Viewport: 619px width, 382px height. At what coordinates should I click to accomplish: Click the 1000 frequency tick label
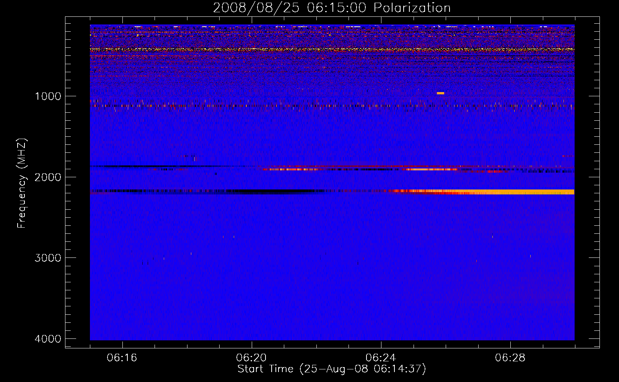tap(48, 96)
